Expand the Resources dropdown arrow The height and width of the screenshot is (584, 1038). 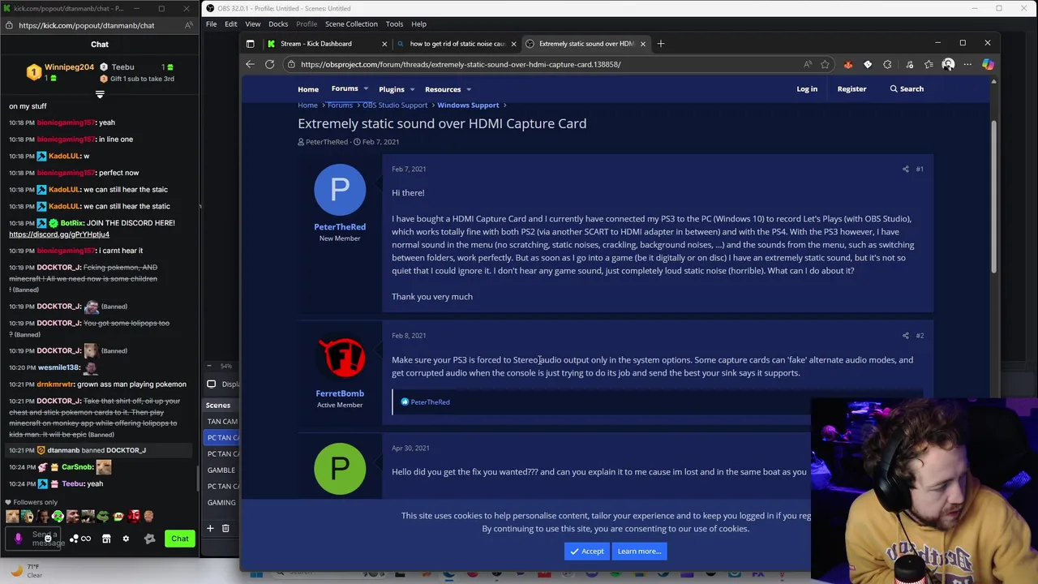[469, 89]
